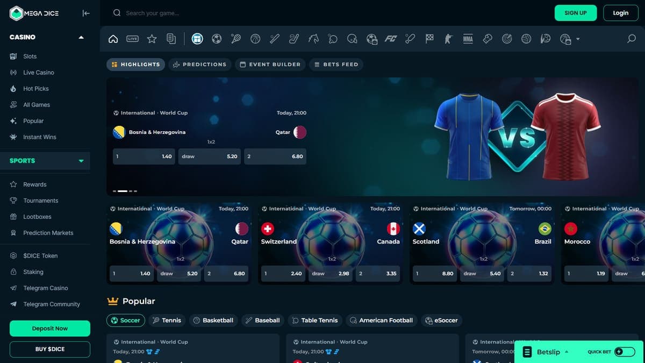Viewport: 645px width, 363px height.
Task: Open the sportsbook home icon
Action: point(113,39)
